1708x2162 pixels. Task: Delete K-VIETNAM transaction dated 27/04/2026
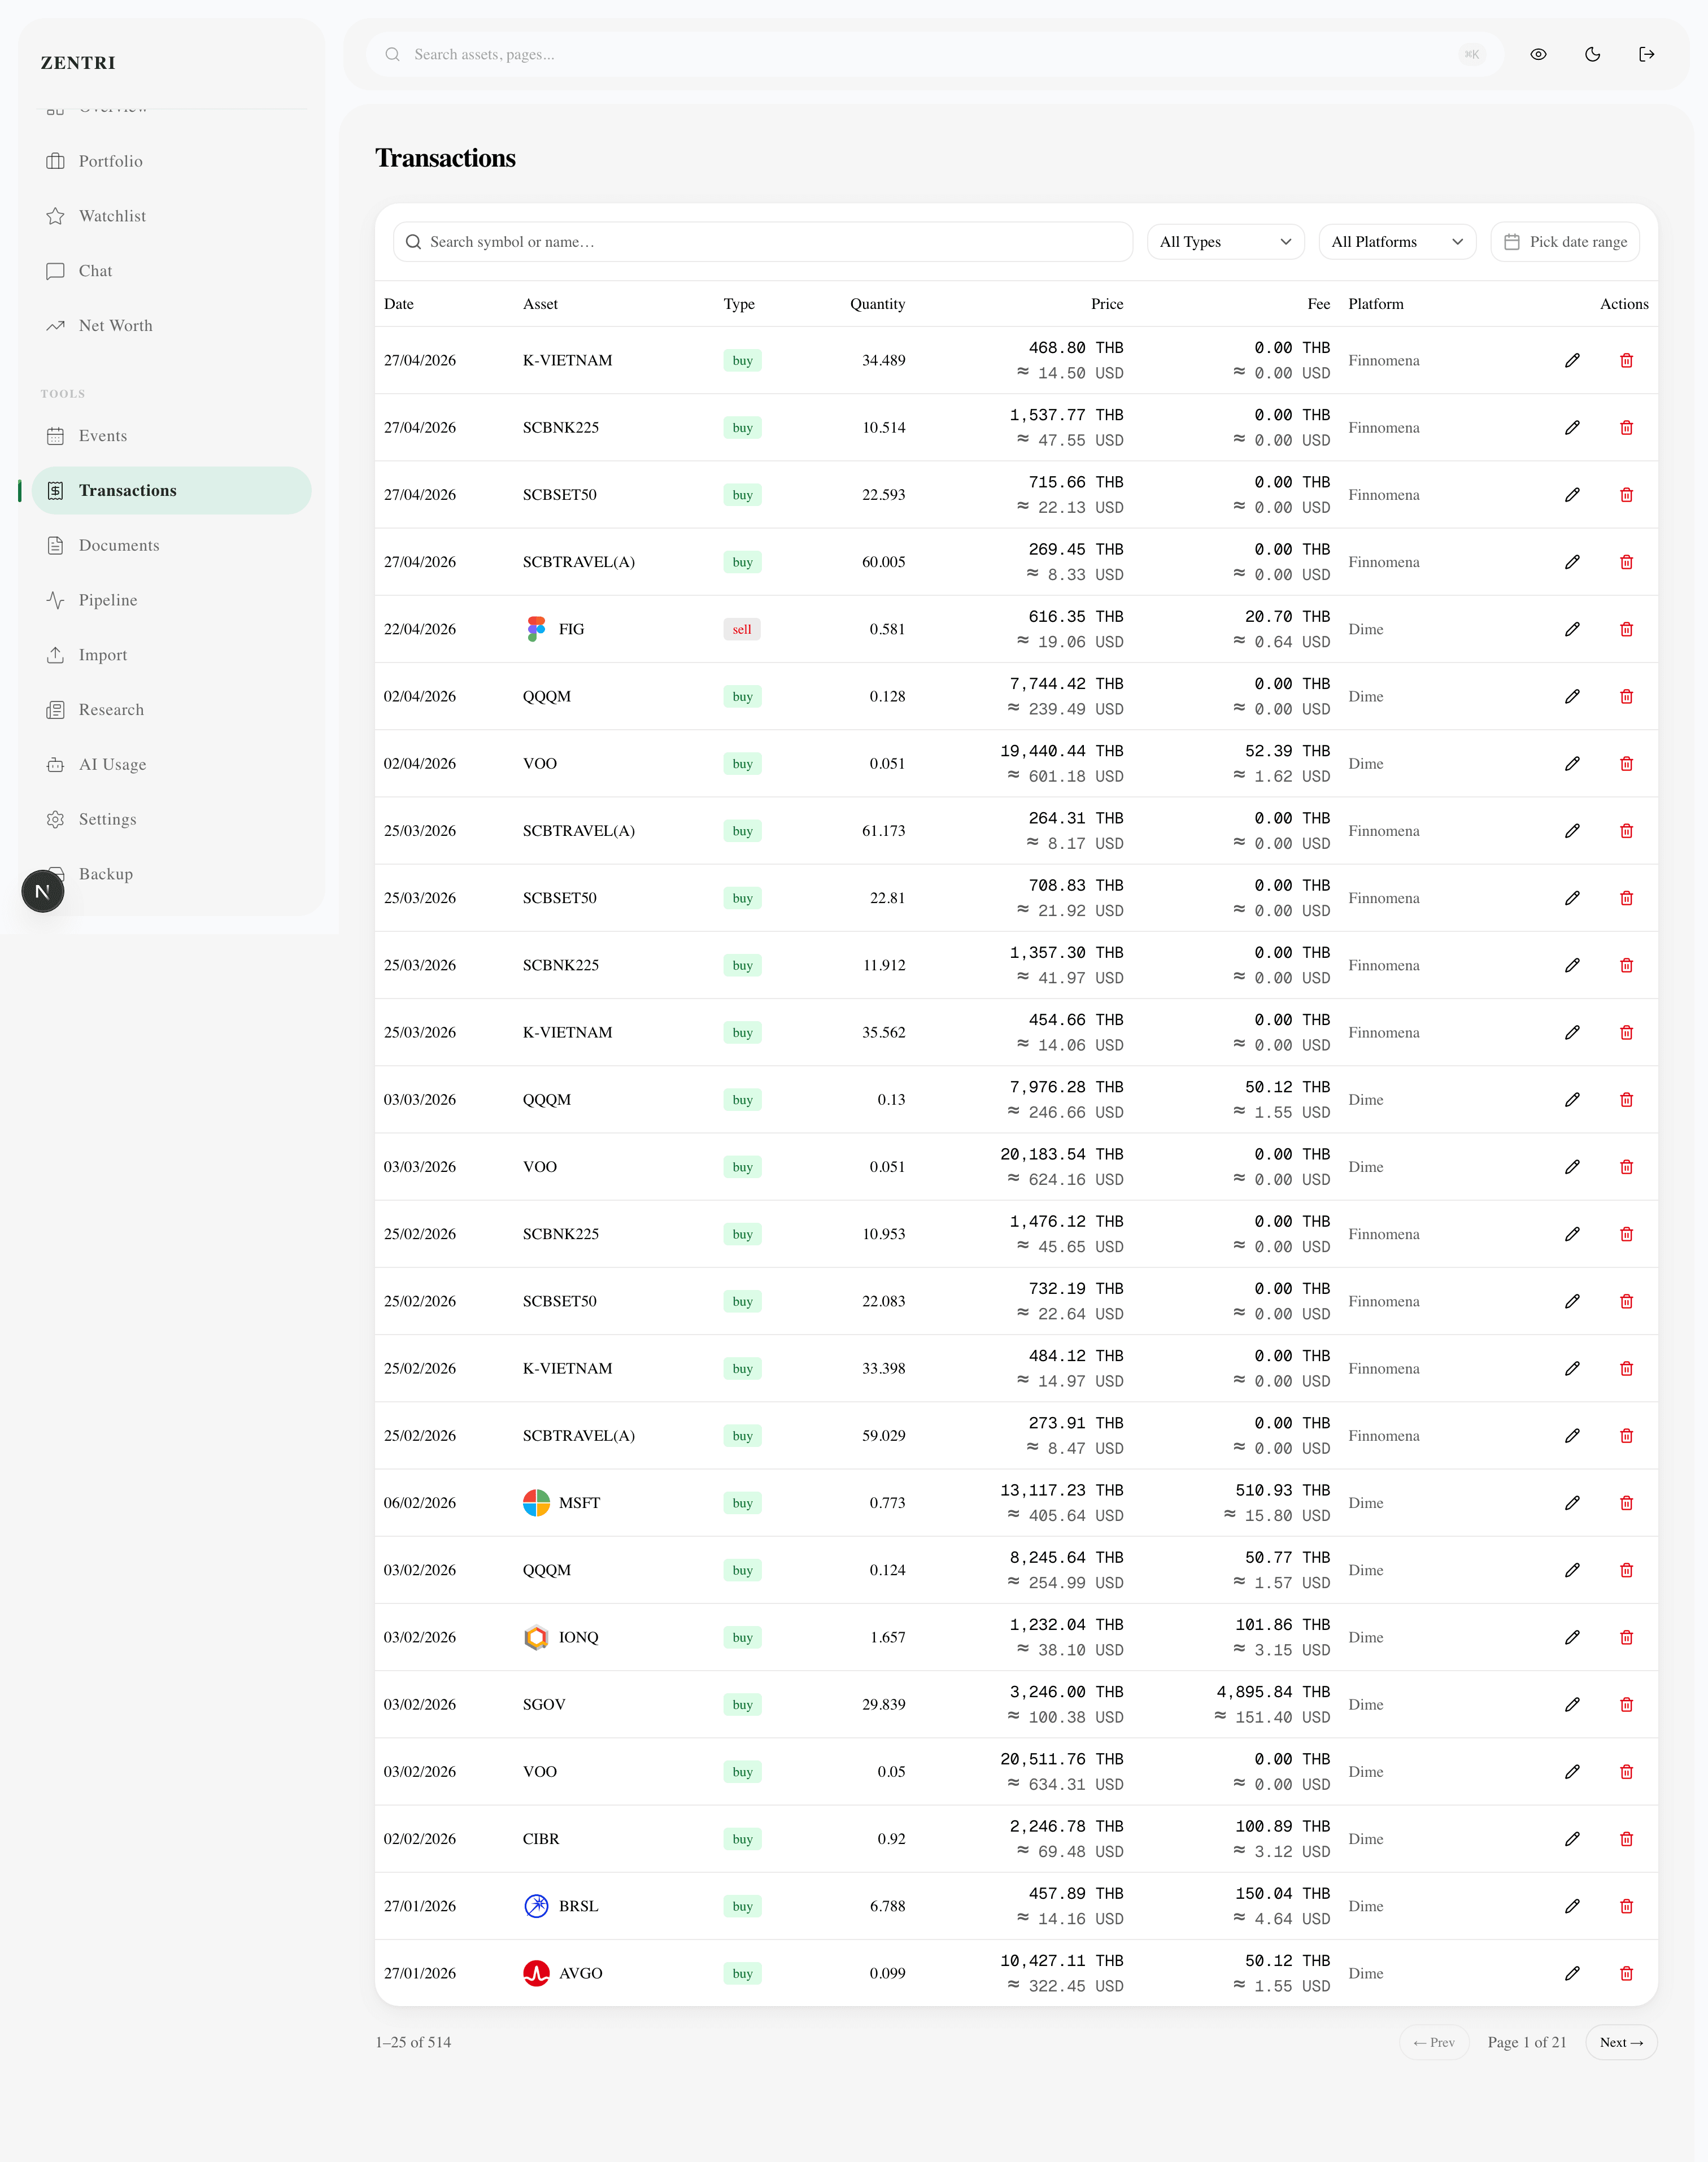point(1626,360)
